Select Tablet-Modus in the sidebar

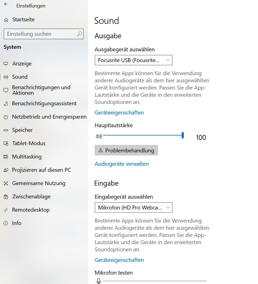29,144
